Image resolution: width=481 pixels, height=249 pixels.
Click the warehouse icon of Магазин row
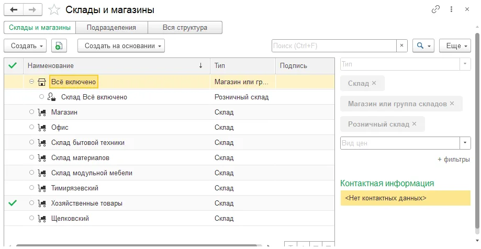[x=42, y=112]
